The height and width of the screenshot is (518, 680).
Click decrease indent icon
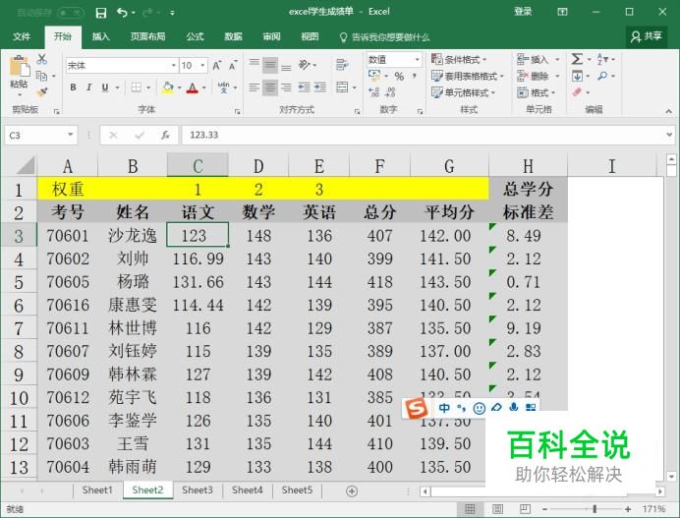(x=304, y=87)
